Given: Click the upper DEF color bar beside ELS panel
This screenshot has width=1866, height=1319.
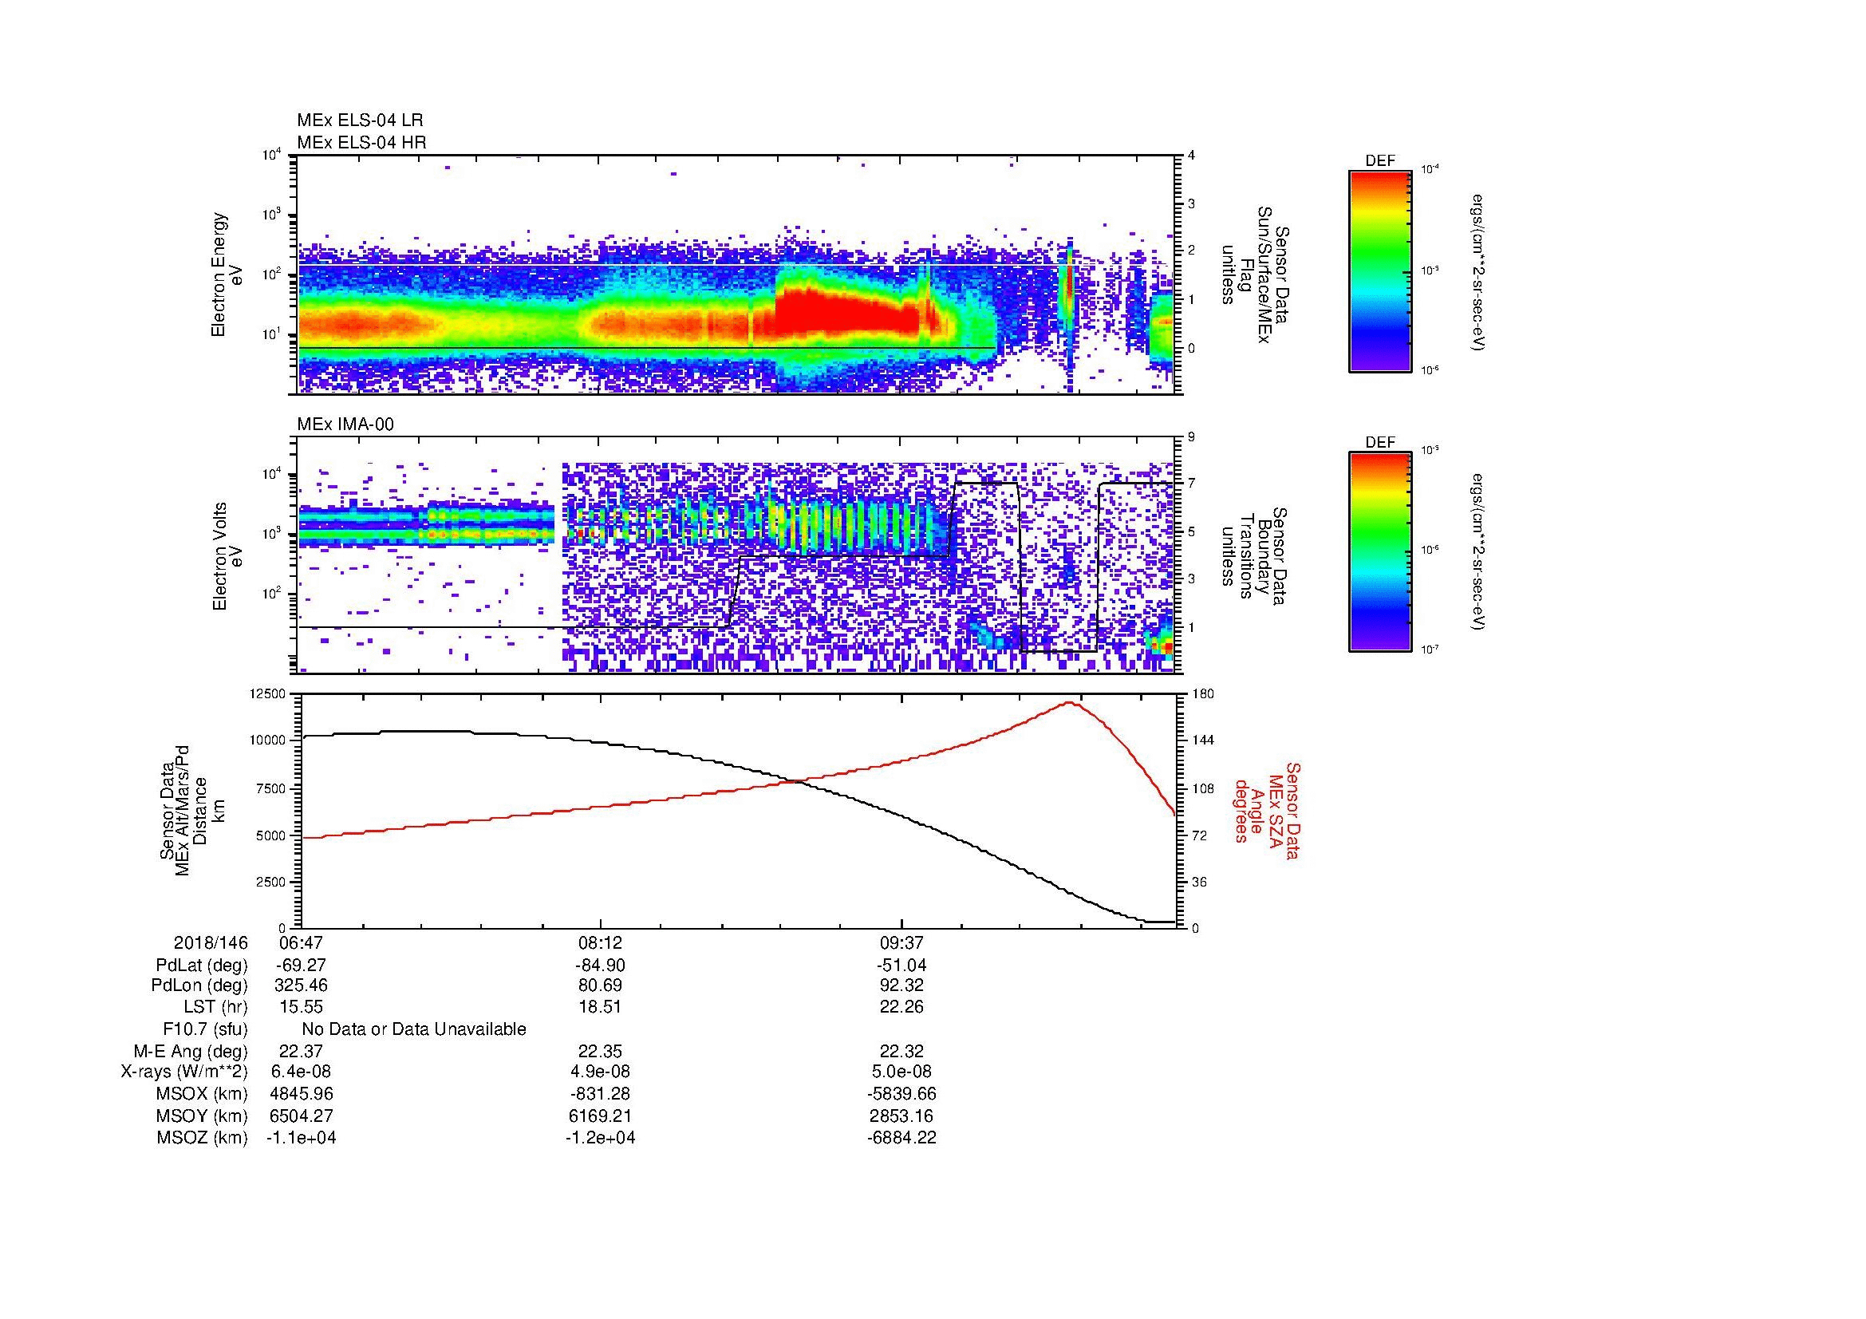Looking at the screenshot, I should pyautogui.click(x=1380, y=271).
